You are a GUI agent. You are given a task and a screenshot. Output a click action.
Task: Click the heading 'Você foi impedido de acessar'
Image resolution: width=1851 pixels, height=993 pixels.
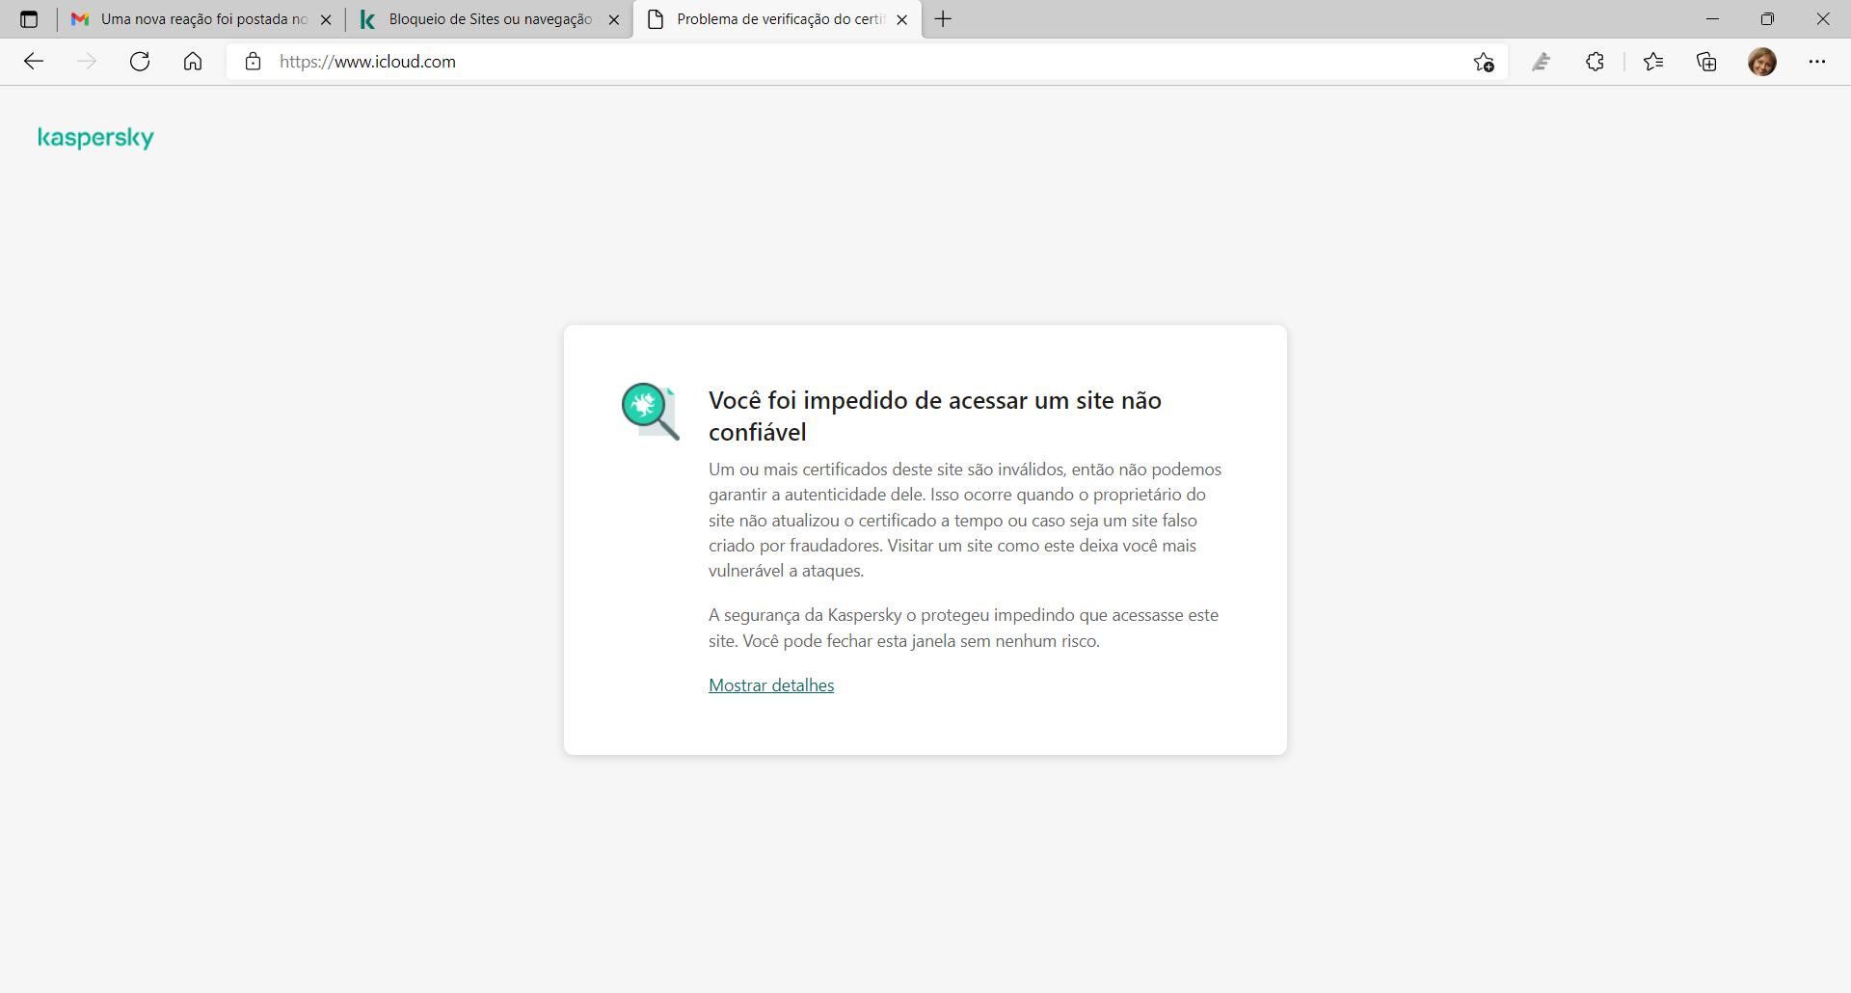935,416
